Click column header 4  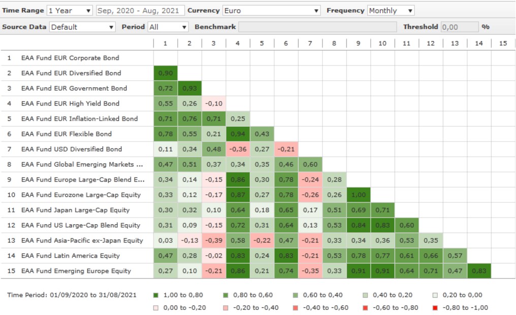238,44
